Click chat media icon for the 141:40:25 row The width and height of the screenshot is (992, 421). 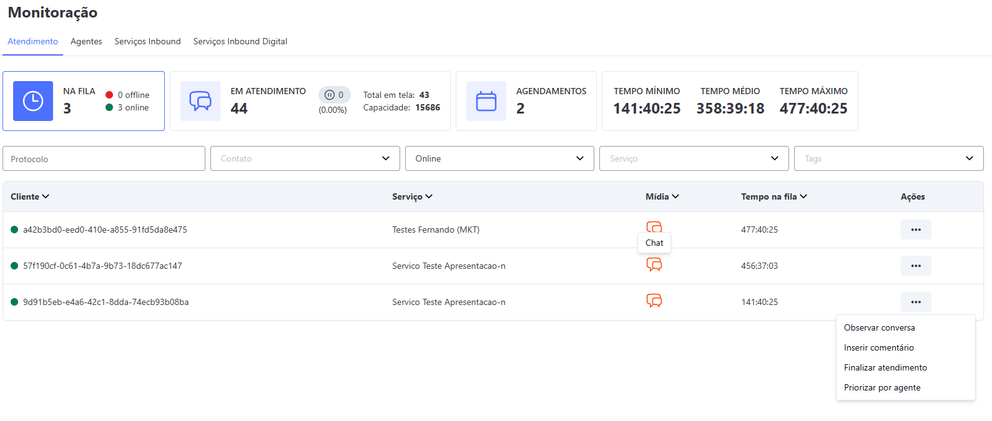click(654, 301)
